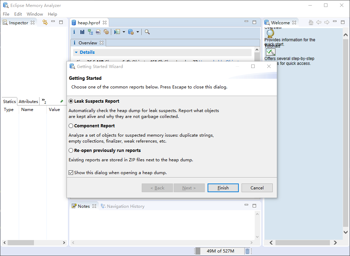
Task: Minimize the Inspector panel
Action: tap(53, 22)
